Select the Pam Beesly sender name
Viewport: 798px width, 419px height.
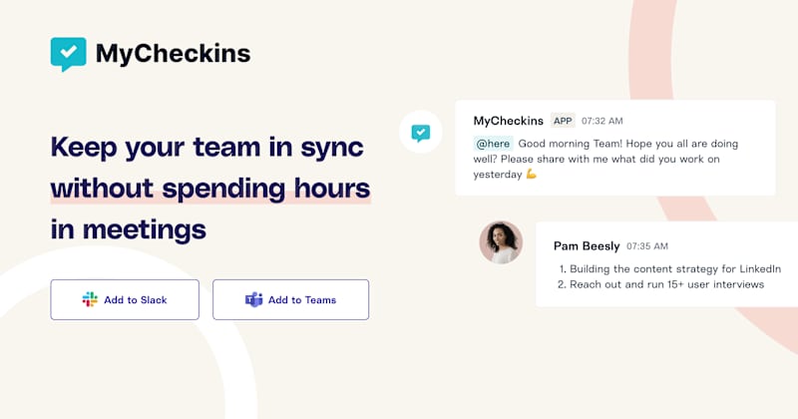pos(587,245)
